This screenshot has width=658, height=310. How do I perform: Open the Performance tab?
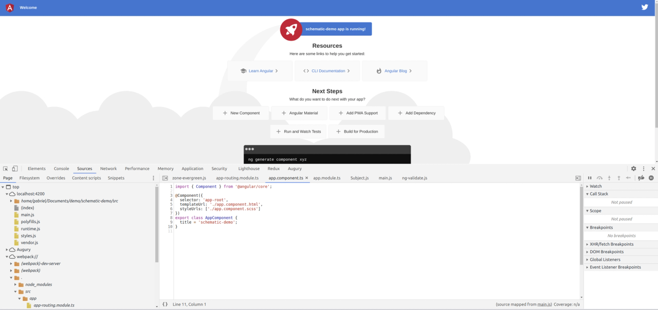(137, 169)
